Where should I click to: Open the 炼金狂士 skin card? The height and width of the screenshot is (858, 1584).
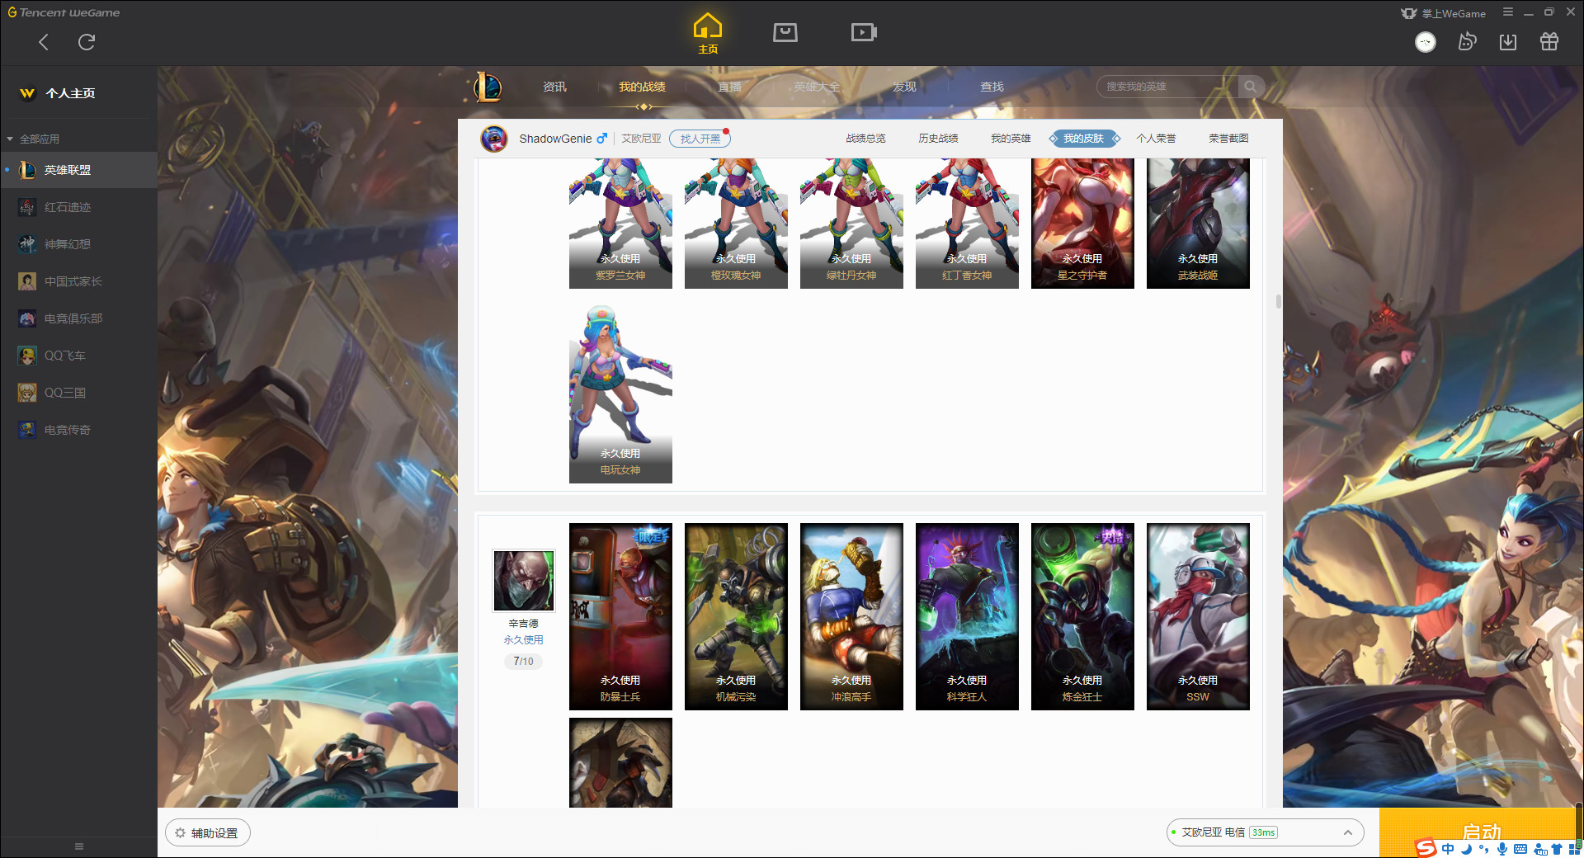(1082, 616)
